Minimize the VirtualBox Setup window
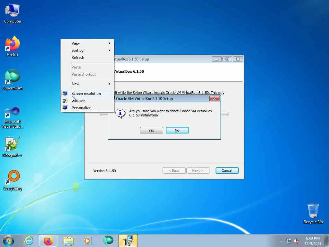This screenshot has width=329, height=247. tap(217, 59)
